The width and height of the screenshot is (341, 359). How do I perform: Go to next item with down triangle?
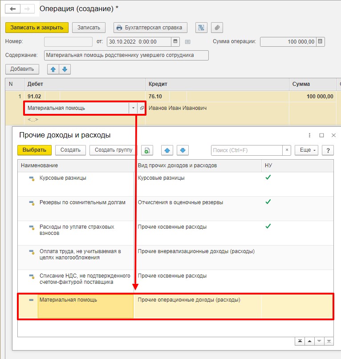tap(319, 341)
